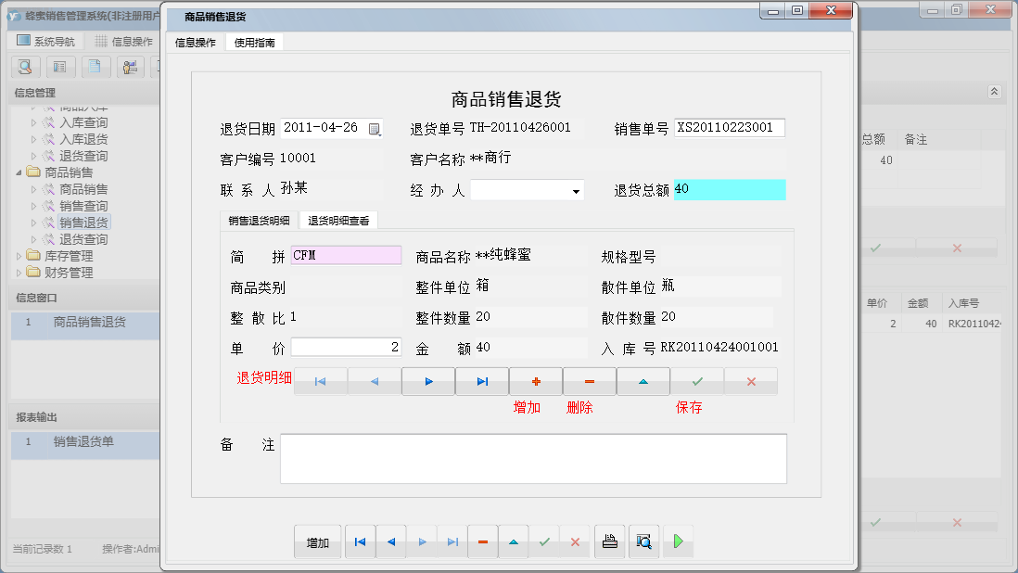Go to next record in bottom toolbar
The image size is (1018, 573).
423,541
